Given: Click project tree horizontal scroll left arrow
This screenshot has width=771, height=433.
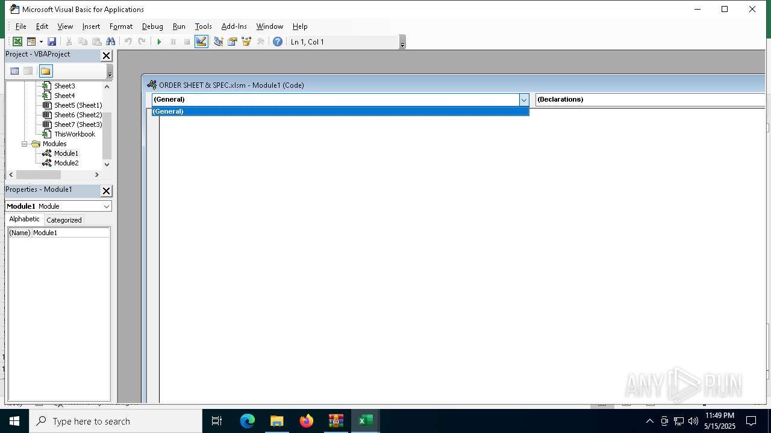Looking at the screenshot, I should click(x=11, y=174).
